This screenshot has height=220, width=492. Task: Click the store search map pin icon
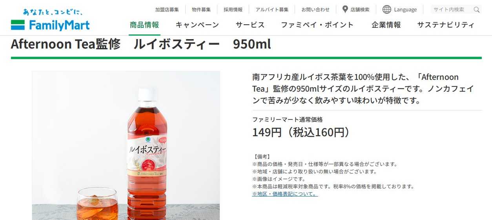pyautogui.click(x=345, y=9)
